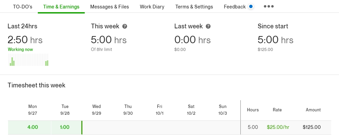
Task: Open Monday's 4:00 timesheet entry
Action: (x=33, y=127)
